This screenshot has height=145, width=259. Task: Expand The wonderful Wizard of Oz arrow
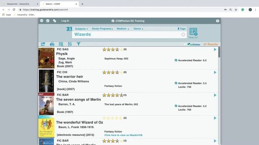[215, 118]
